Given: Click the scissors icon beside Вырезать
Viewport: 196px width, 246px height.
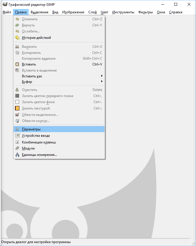Looking at the screenshot, I should (17, 47).
